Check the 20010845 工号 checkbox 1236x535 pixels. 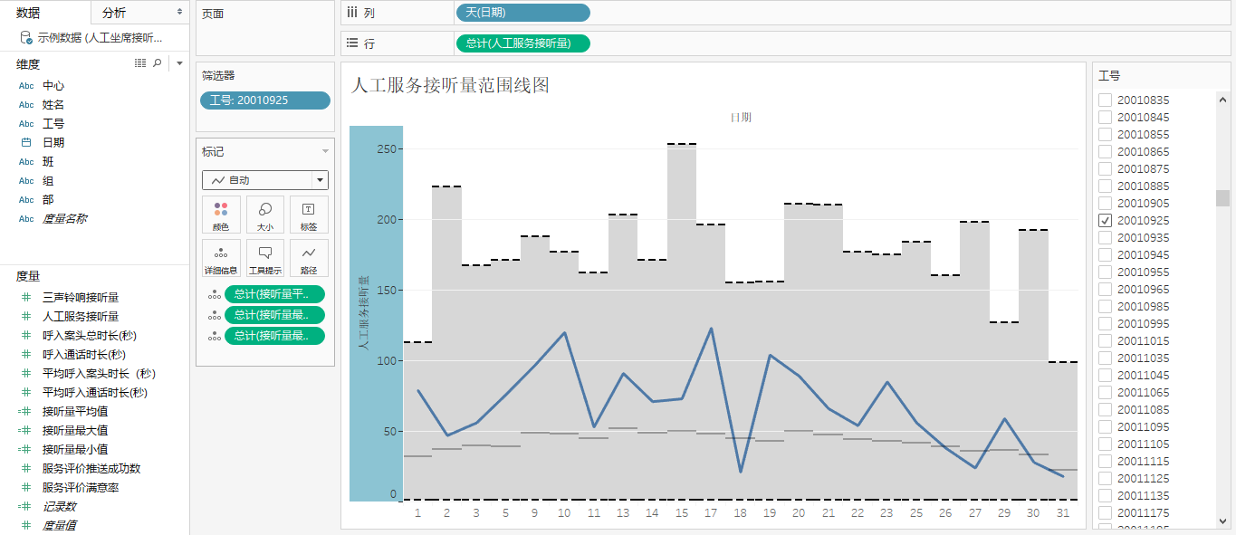click(1105, 118)
